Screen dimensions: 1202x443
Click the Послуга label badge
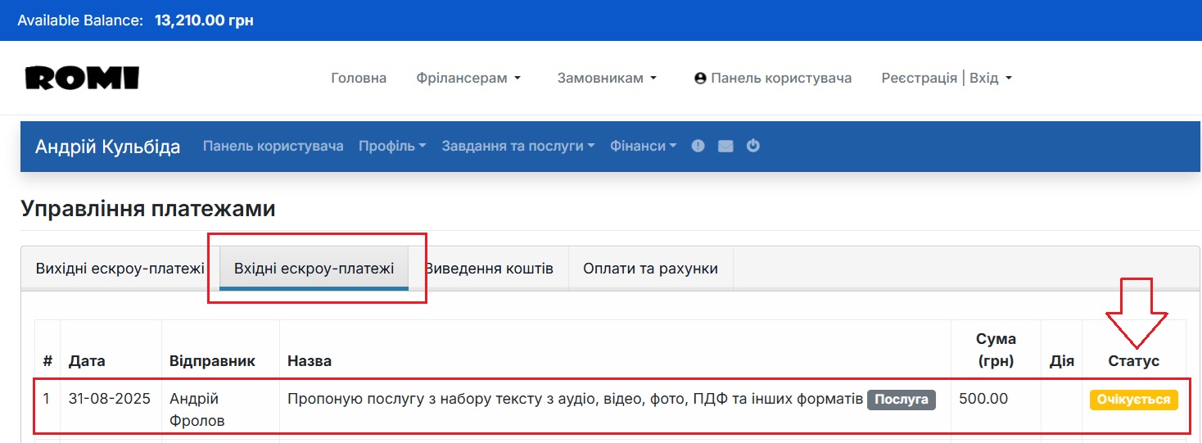click(x=901, y=400)
